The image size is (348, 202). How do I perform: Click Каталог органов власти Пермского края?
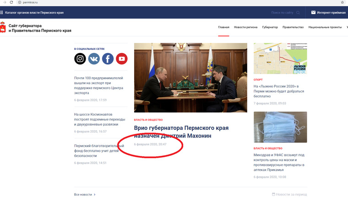34,13
